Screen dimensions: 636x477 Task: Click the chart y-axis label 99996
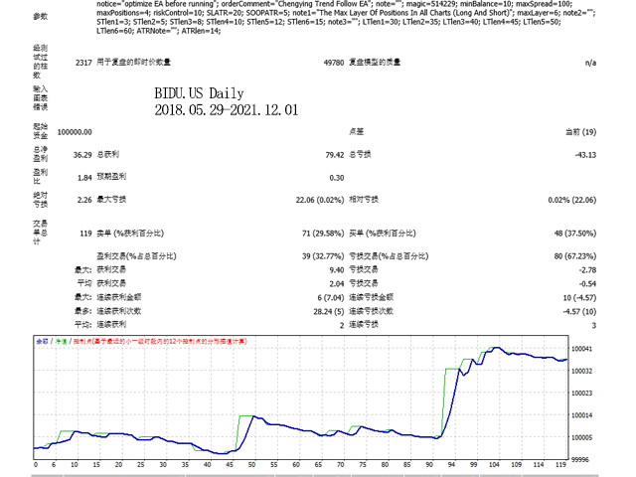(582, 459)
